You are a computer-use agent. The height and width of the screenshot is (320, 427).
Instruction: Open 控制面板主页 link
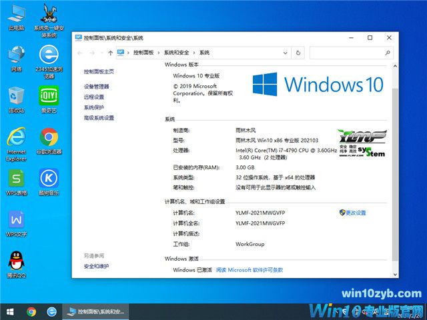(x=99, y=71)
